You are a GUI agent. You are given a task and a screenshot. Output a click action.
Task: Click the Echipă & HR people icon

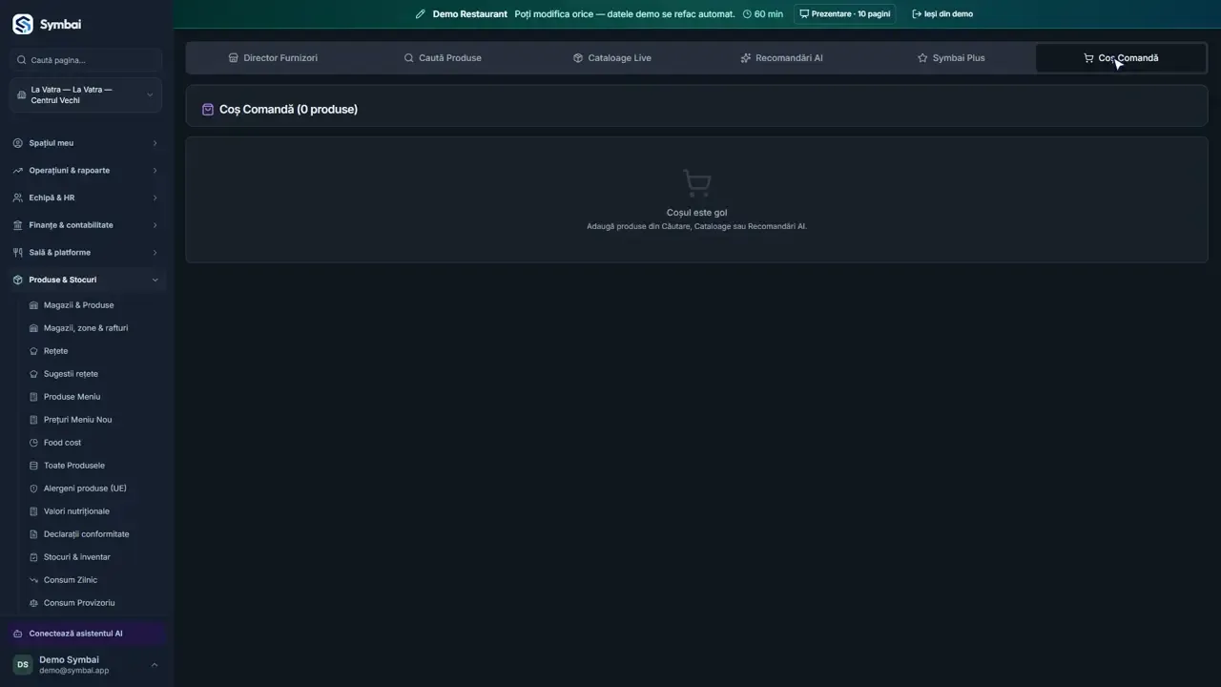(18, 198)
